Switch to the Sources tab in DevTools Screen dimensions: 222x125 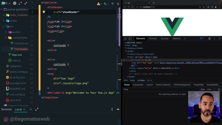[x=164, y=39]
